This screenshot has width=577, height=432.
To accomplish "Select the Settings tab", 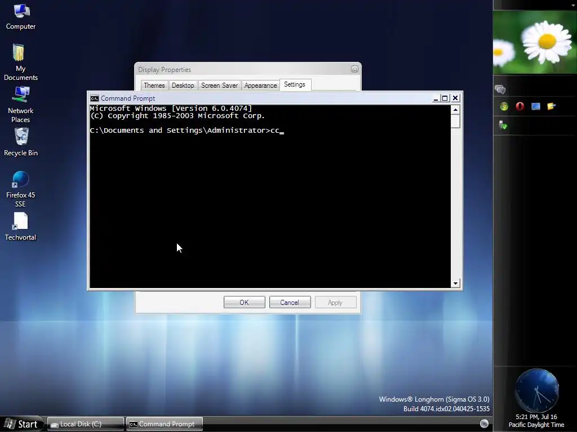I will [295, 85].
